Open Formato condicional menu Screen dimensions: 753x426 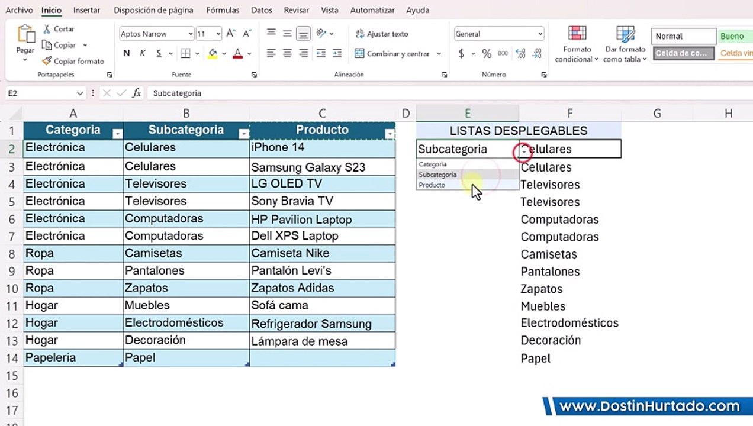pyautogui.click(x=577, y=44)
